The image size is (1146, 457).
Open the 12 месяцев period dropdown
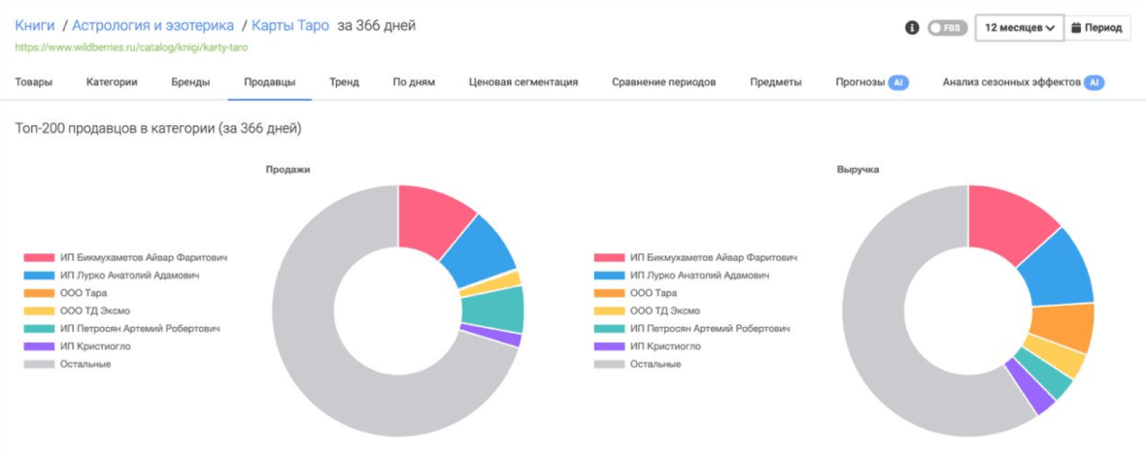point(1020,28)
